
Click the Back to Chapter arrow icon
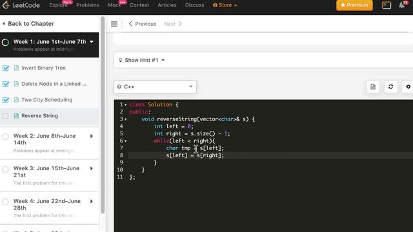click(x=4, y=24)
